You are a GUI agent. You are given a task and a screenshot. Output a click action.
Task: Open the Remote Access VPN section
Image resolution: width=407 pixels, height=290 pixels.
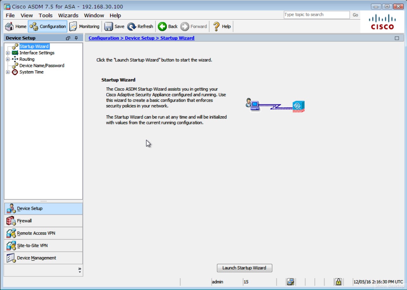(x=43, y=233)
